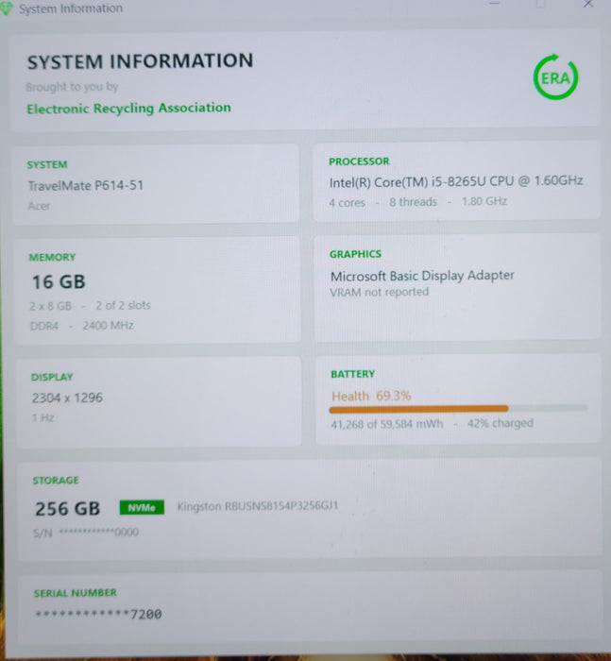Select the 'Health 69.3%' text
Screen dimensions: 611x661
click(x=371, y=396)
